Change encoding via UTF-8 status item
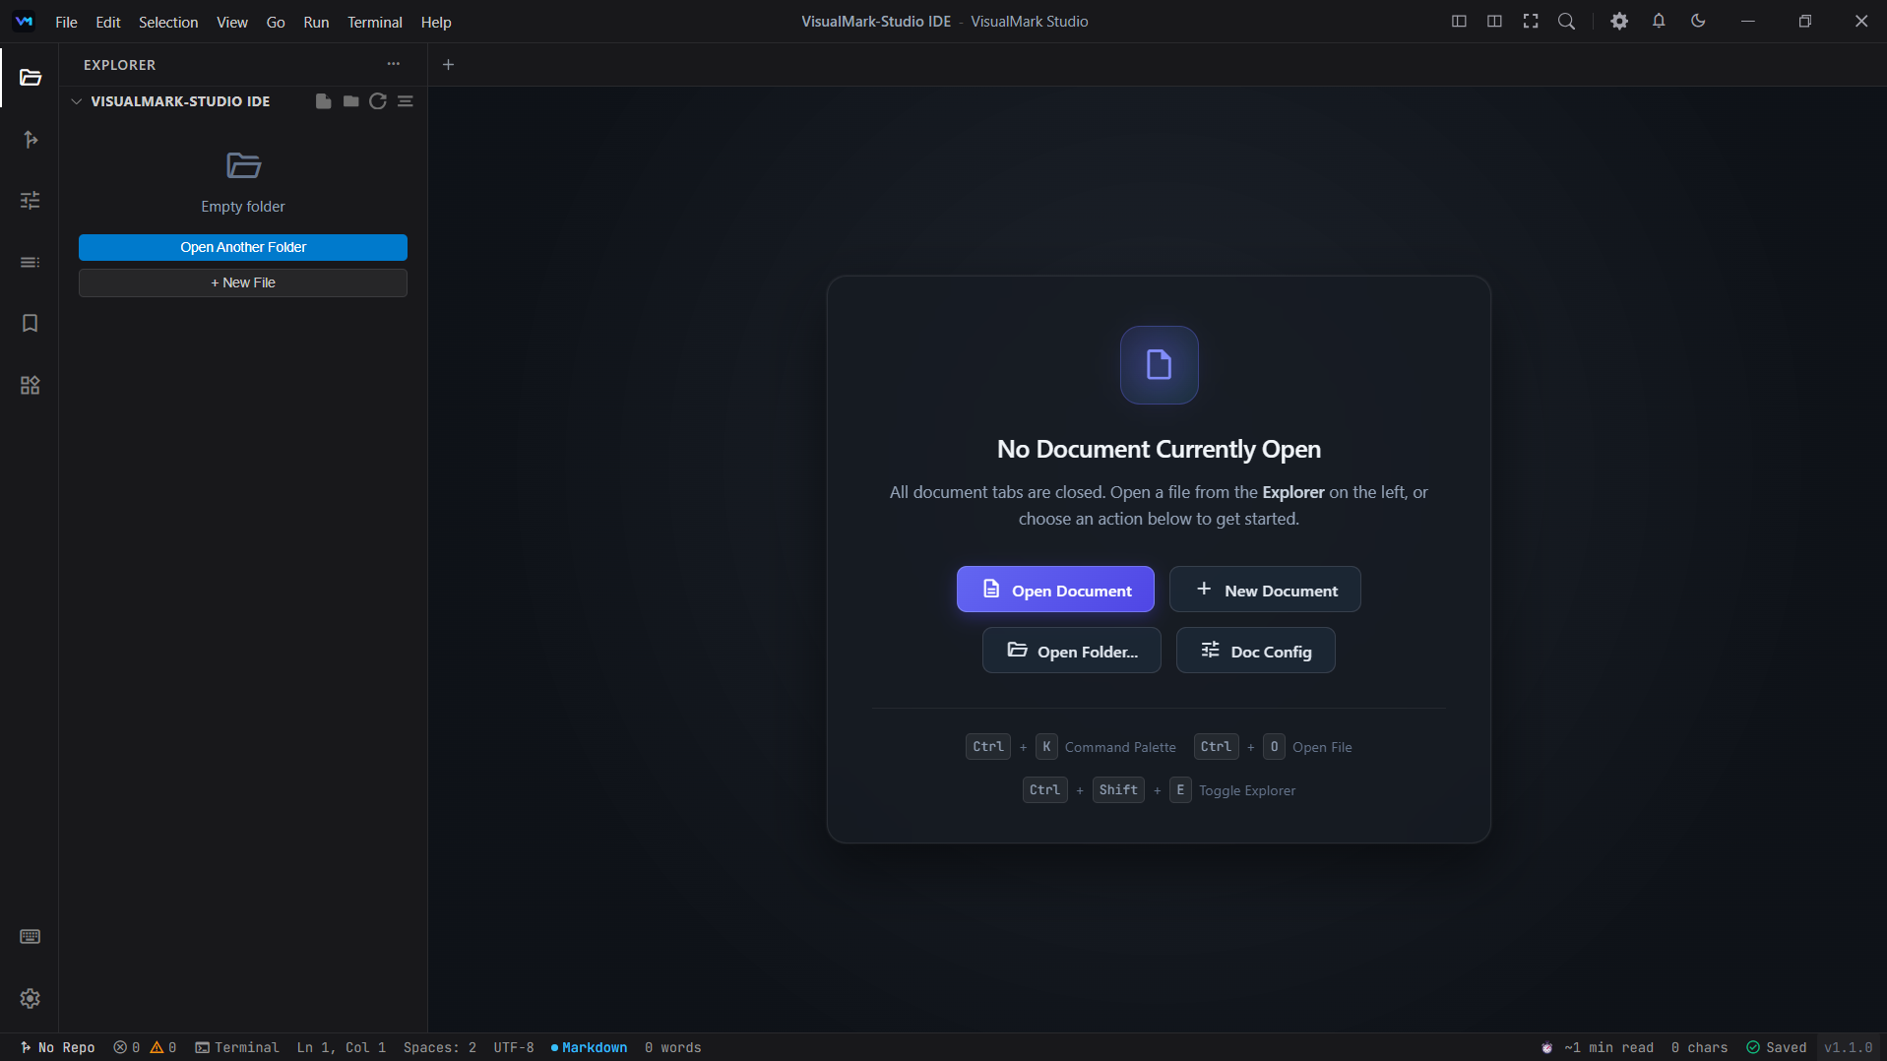This screenshot has width=1887, height=1061. point(514,1047)
